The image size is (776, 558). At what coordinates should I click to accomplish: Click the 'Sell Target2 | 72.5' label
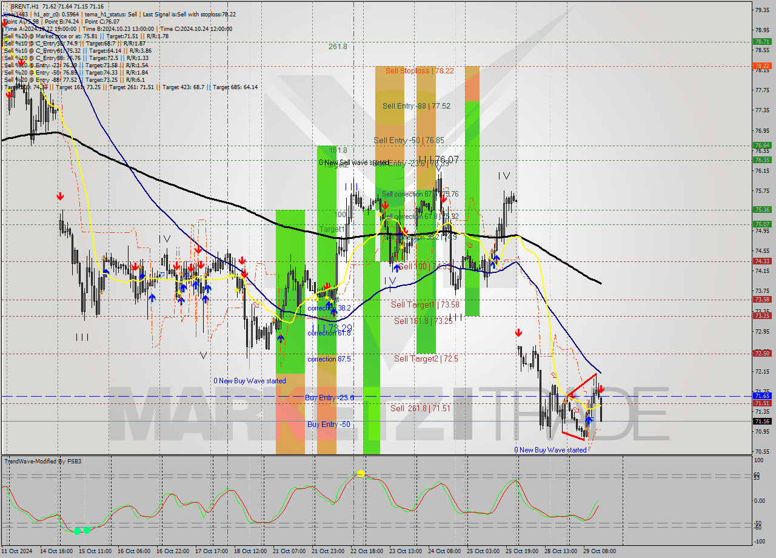pyautogui.click(x=426, y=358)
